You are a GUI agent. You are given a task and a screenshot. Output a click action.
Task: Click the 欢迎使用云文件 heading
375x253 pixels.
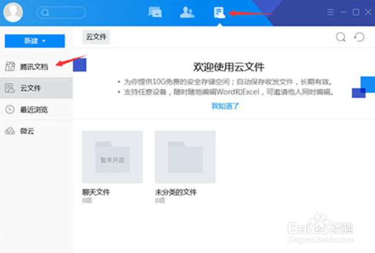point(229,67)
